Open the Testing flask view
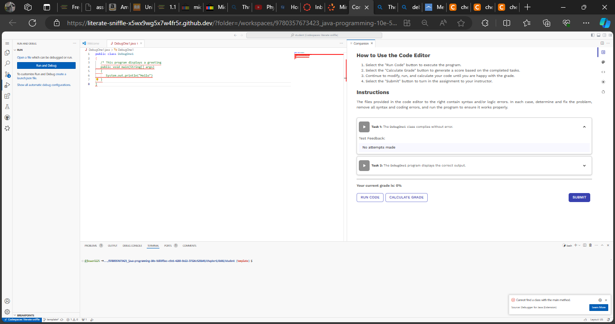This screenshot has width=615, height=324. [x=7, y=107]
